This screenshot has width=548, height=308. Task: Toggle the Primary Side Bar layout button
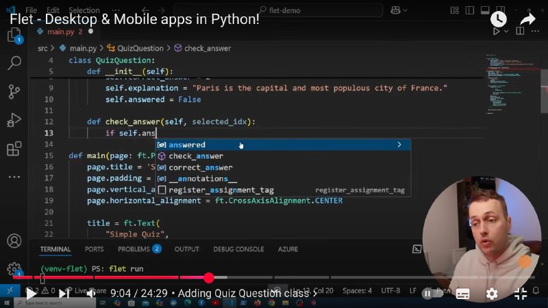pyautogui.click(x=470, y=10)
